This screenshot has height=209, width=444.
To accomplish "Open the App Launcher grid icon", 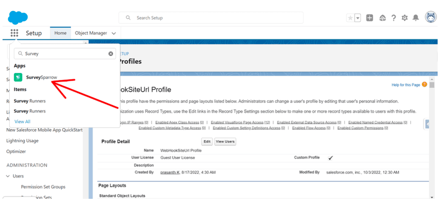I will tap(14, 33).
